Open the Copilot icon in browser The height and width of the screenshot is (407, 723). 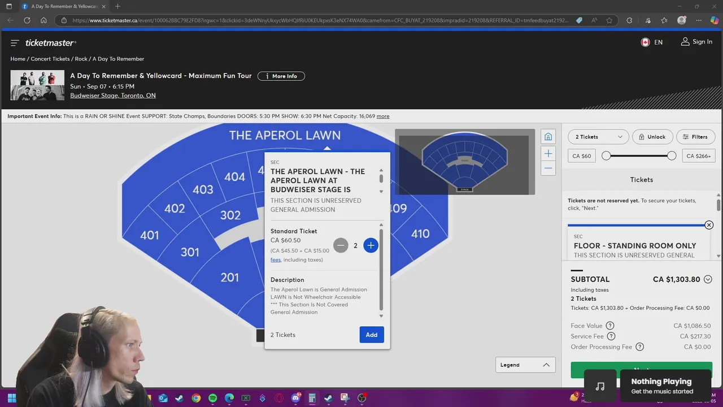click(715, 20)
